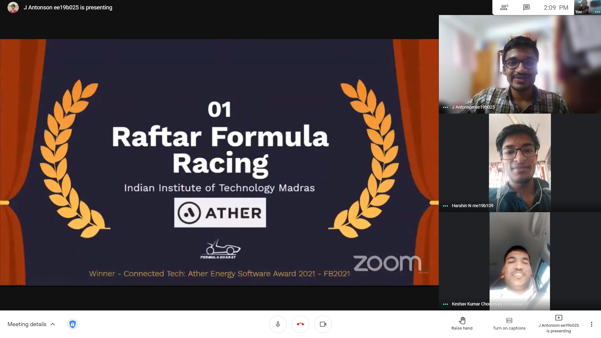Select J Antonson ee19b025 video tile
Image resolution: width=601 pixels, height=338 pixels.
(520, 64)
